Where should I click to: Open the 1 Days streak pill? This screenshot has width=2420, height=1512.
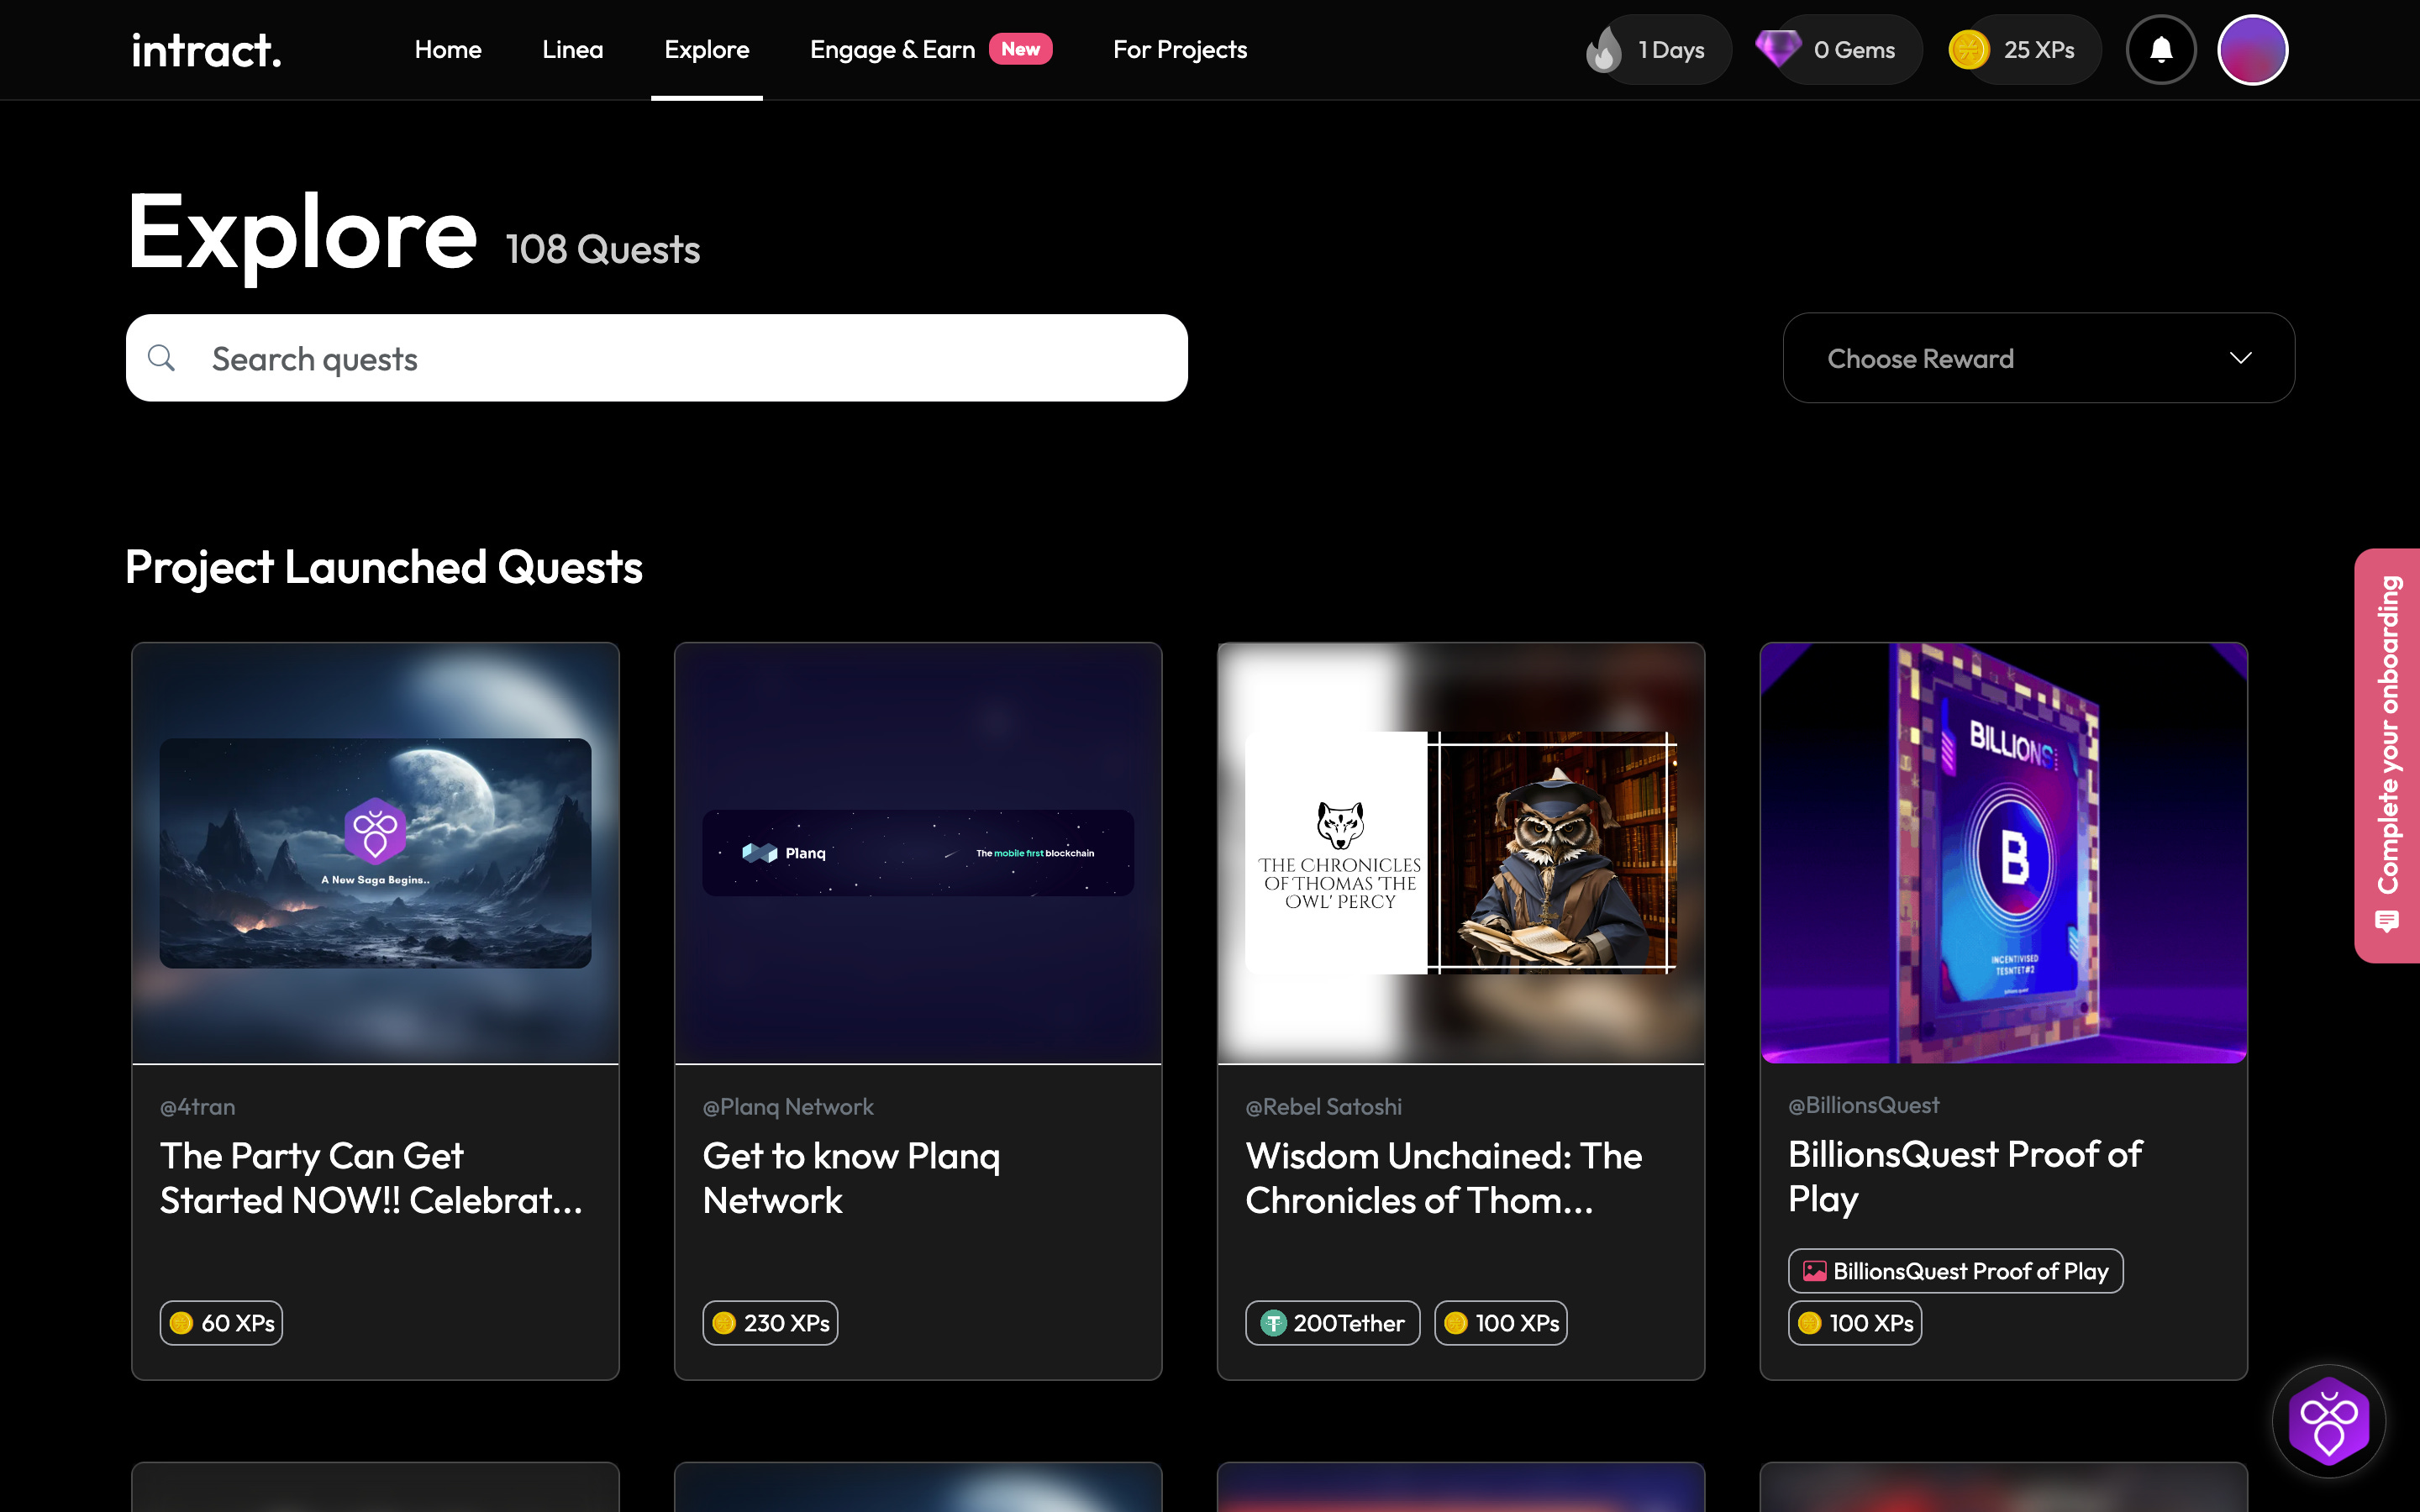1661,50
